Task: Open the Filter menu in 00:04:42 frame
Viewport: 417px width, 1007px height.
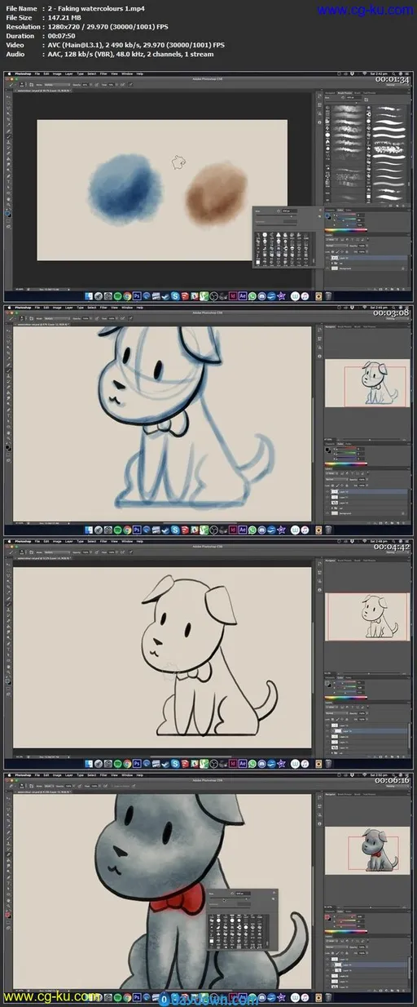Action: (103, 541)
